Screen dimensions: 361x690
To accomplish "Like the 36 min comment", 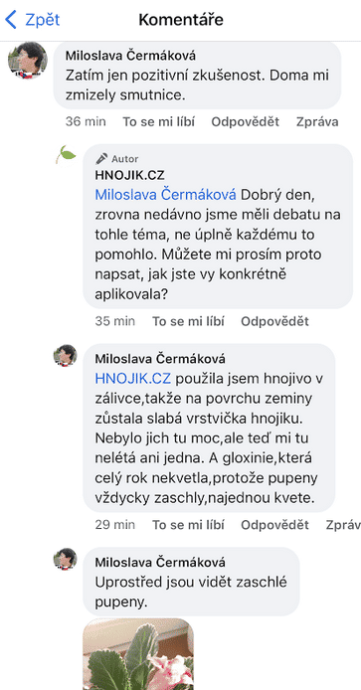I will click(158, 122).
